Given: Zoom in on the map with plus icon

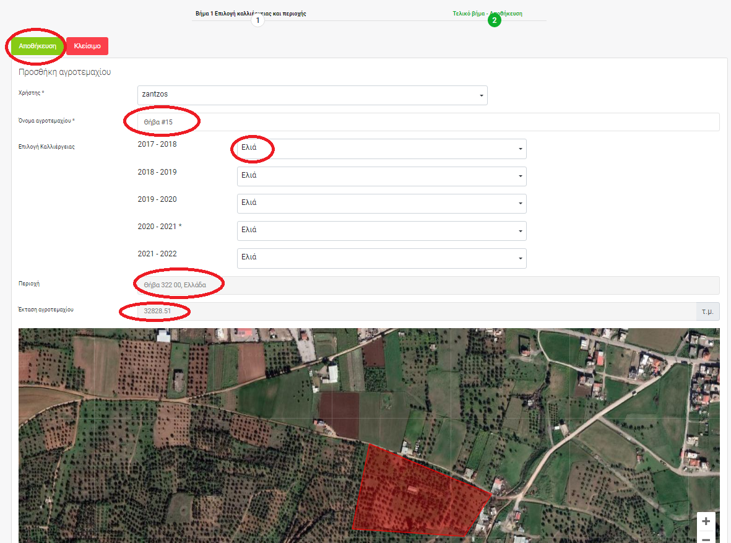Looking at the screenshot, I should (x=706, y=521).
